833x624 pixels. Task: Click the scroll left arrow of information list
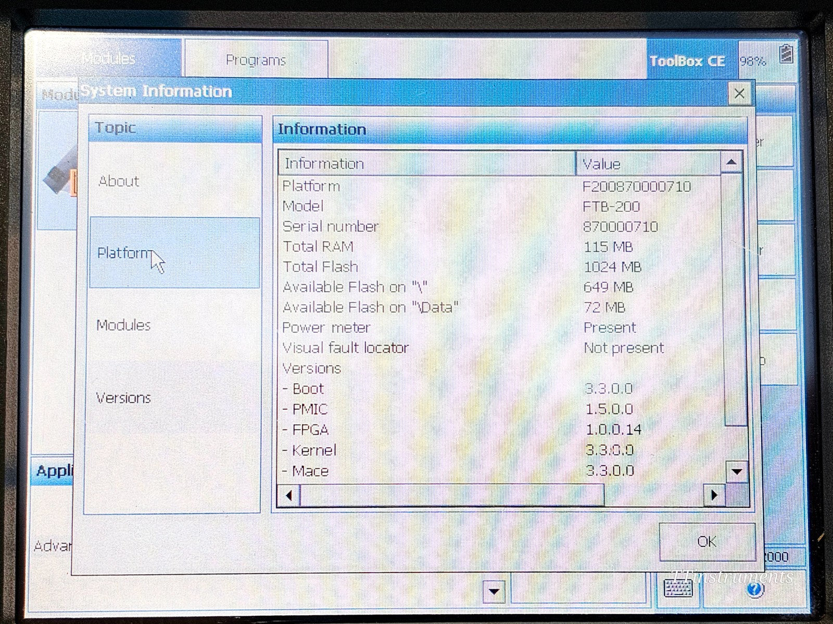pos(289,495)
